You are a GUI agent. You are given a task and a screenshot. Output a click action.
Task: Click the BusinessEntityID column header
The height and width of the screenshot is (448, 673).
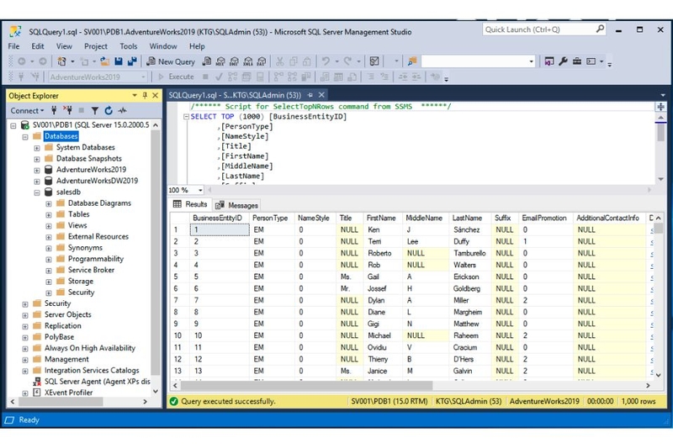pyautogui.click(x=218, y=219)
